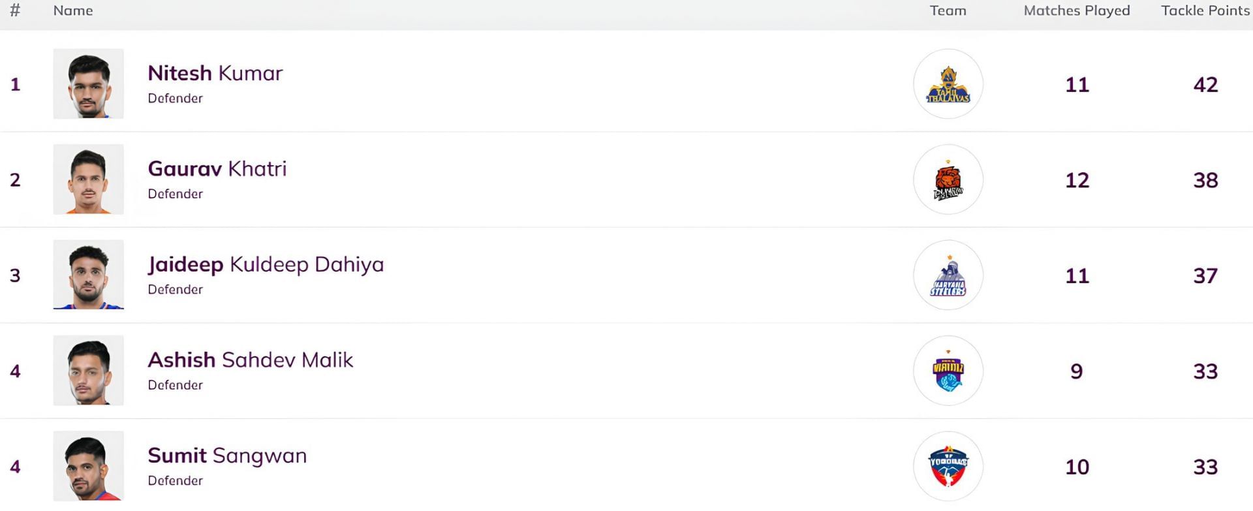The height and width of the screenshot is (511, 1253).
Task: Select the Team column header
Action: point(948,10)
